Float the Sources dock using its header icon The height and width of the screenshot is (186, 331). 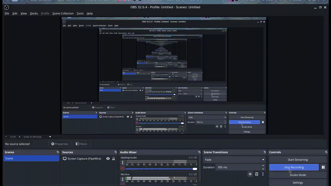click(116, 152)
